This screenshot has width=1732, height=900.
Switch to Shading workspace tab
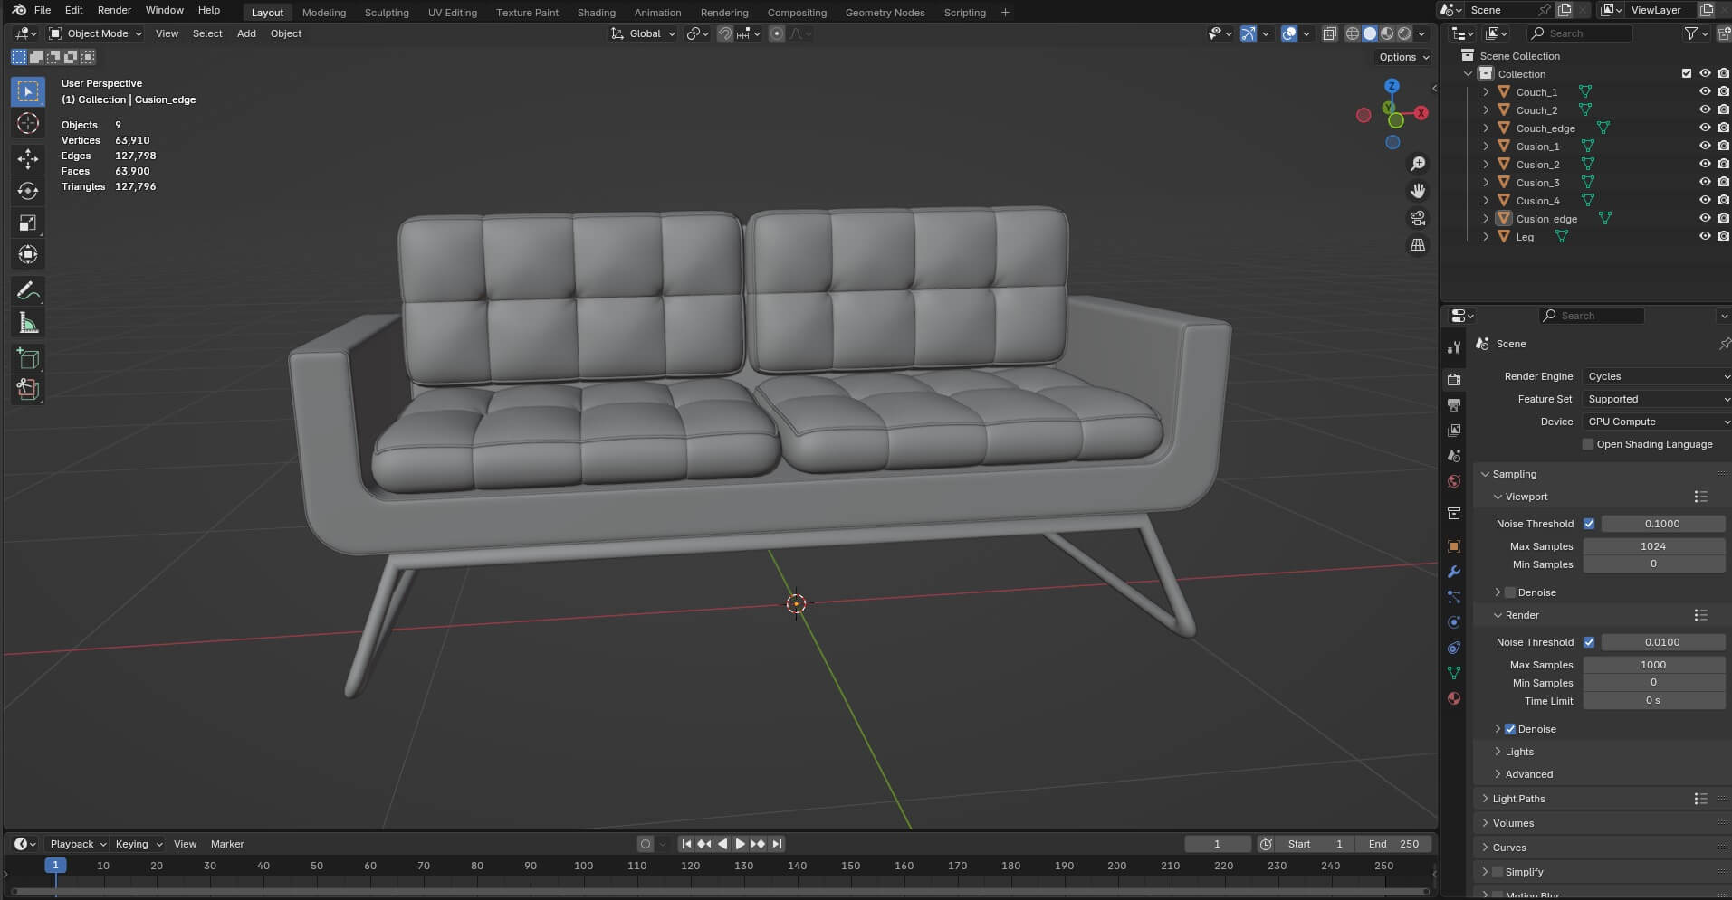click(597, 13)
